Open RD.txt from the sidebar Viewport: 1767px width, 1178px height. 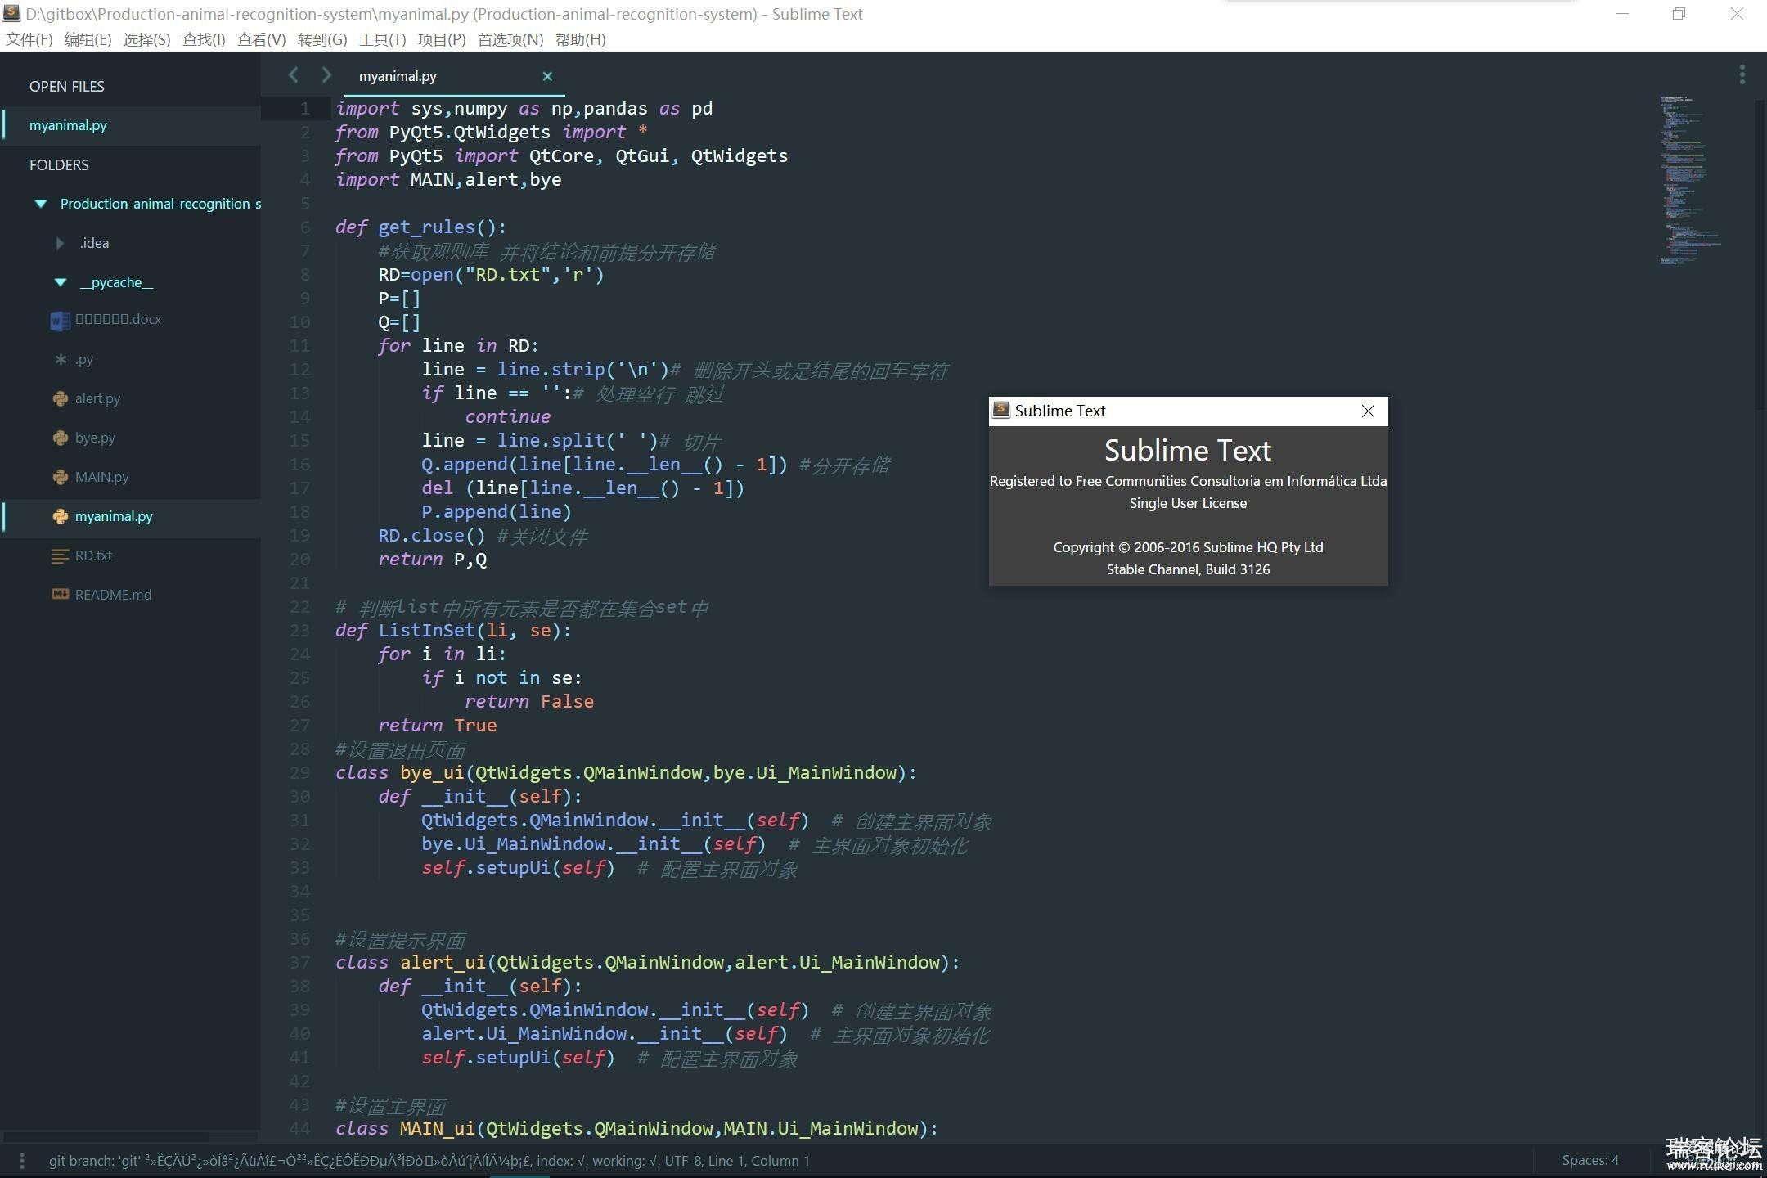tap(93, 555)
